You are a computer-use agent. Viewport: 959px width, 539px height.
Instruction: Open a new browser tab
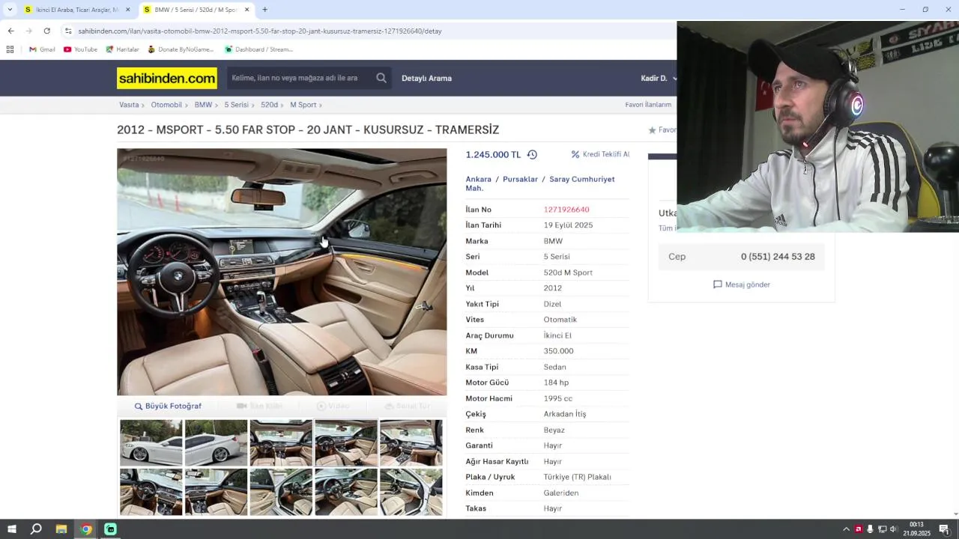(264, 10)
